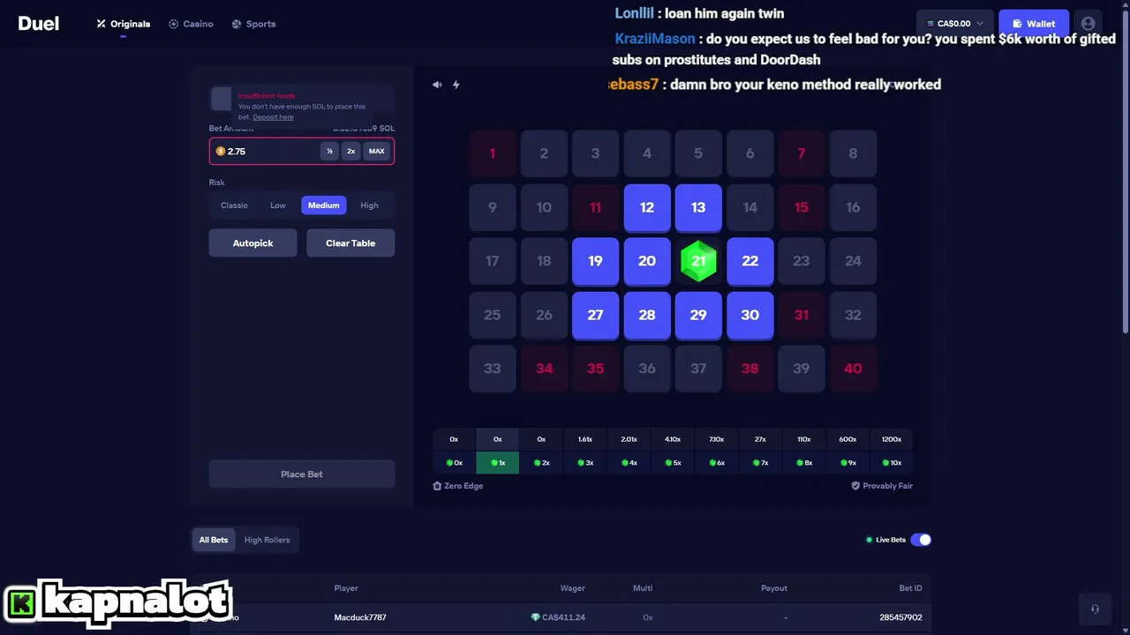The width and height of the screenshot is (1130, 635).
Task: Click the headset support icon
Action: click(1095, 609)
